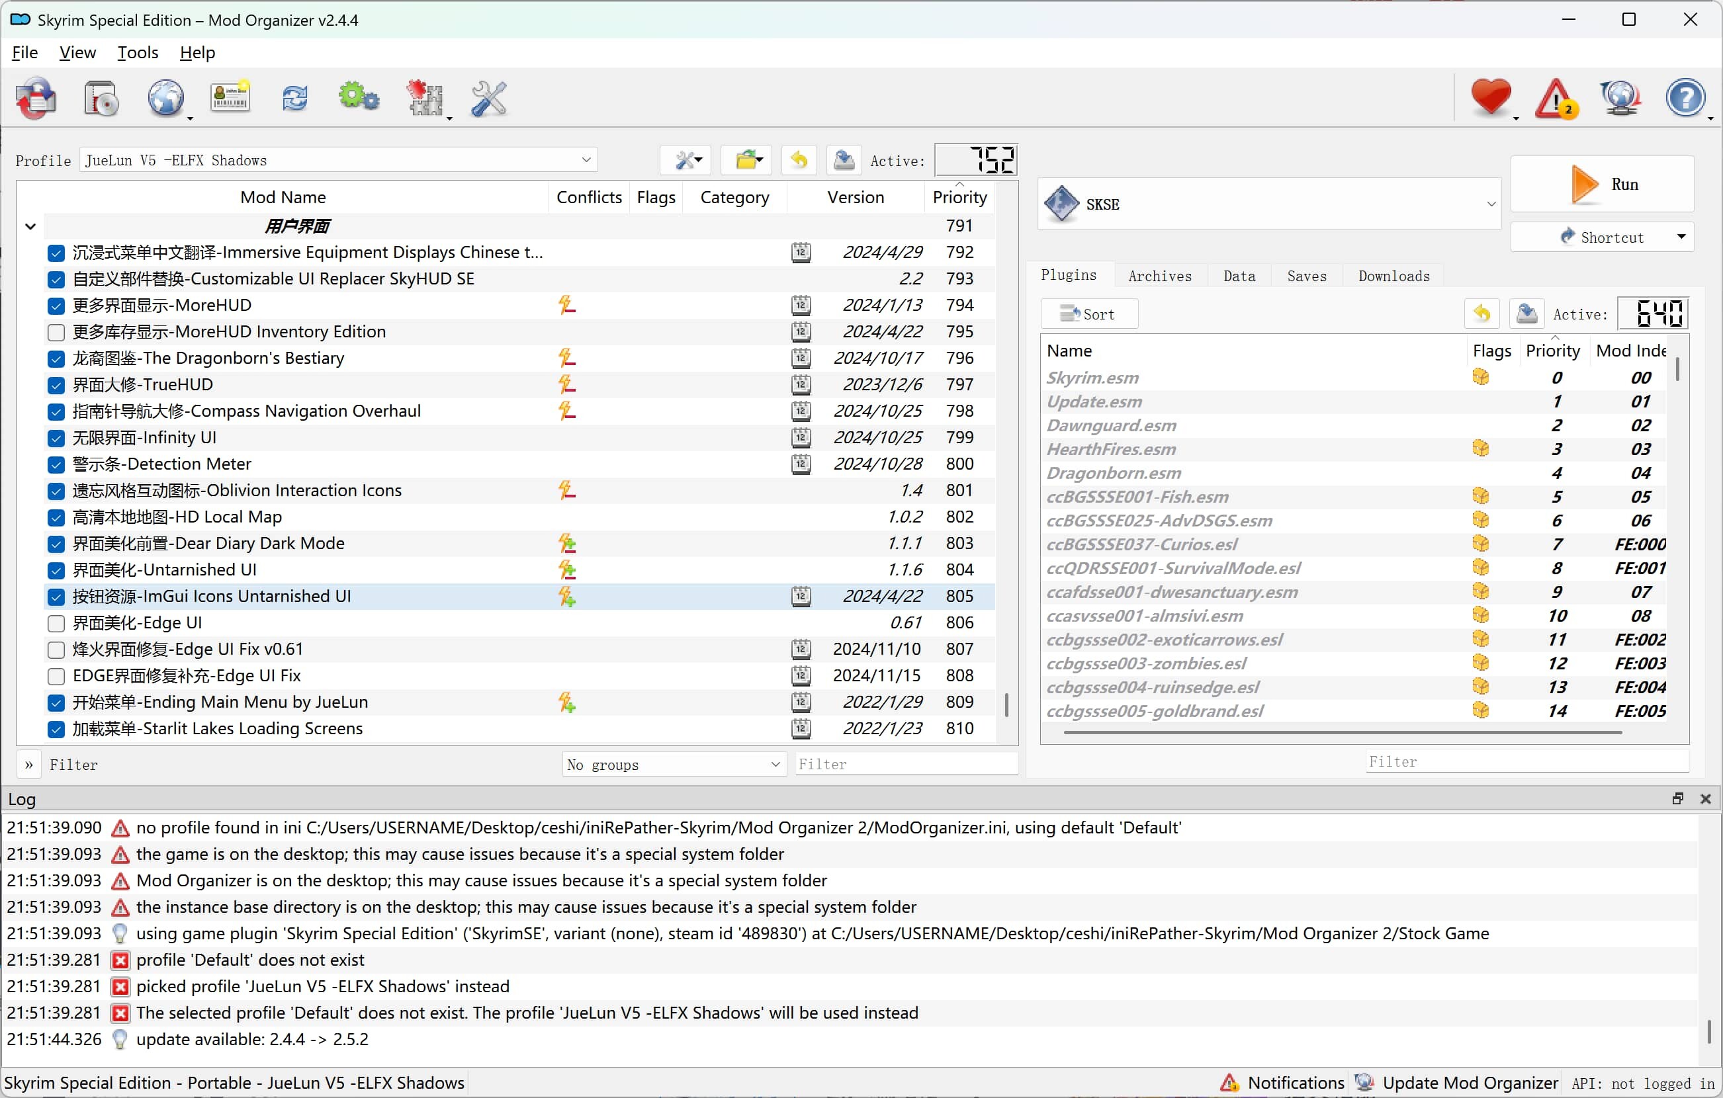The height and width of the screenshot is (1098, 1723).
Task: Collapse the 用户界面 separator
Action: [x=30, y=227]
